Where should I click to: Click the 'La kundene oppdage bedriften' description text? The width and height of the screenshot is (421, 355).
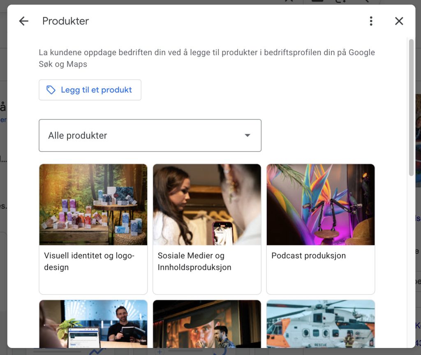(x=207, y=58)
